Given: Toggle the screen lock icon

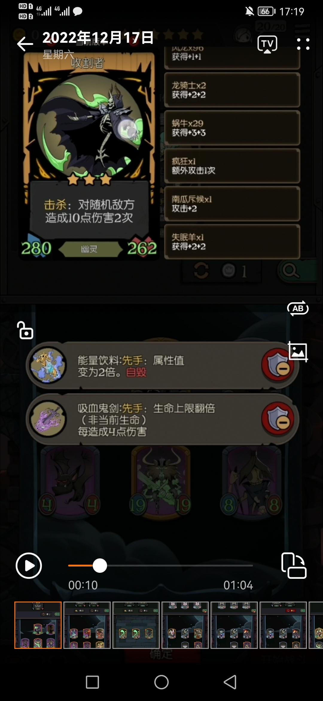Looking at the screenshot, I should 25,330.
